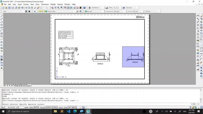Select the Rectangle draw tool
Viewport: 203px width, 114px height.
click(x=2, y=28)
